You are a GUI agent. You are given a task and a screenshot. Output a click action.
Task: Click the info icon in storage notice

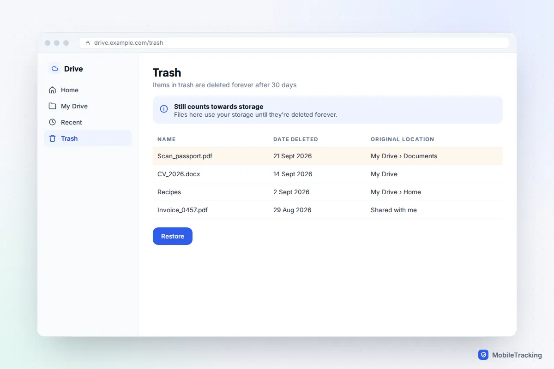[x=164, y=109]
